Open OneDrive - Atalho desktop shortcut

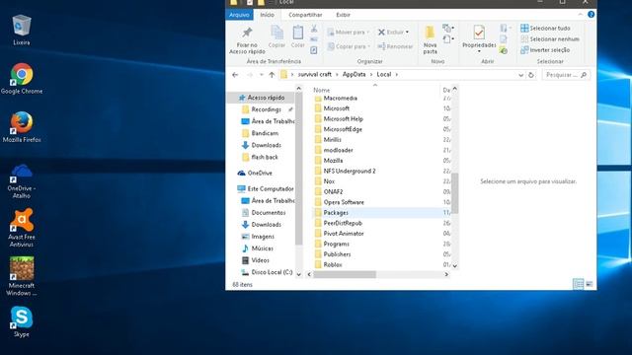tap(22, 180)
